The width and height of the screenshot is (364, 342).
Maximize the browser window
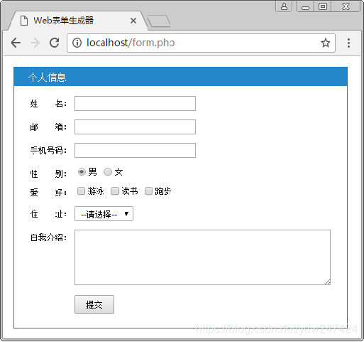[x=323, y=6]
